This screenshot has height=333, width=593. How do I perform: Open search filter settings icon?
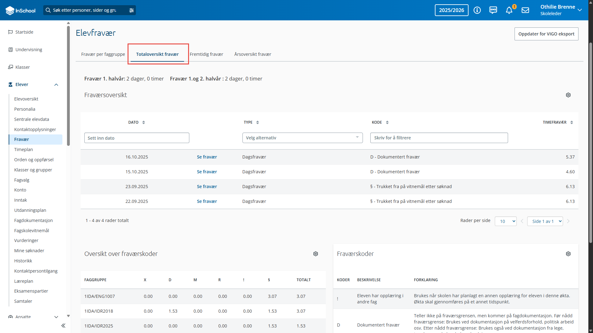pyautogui.click(x=132, y=10)
